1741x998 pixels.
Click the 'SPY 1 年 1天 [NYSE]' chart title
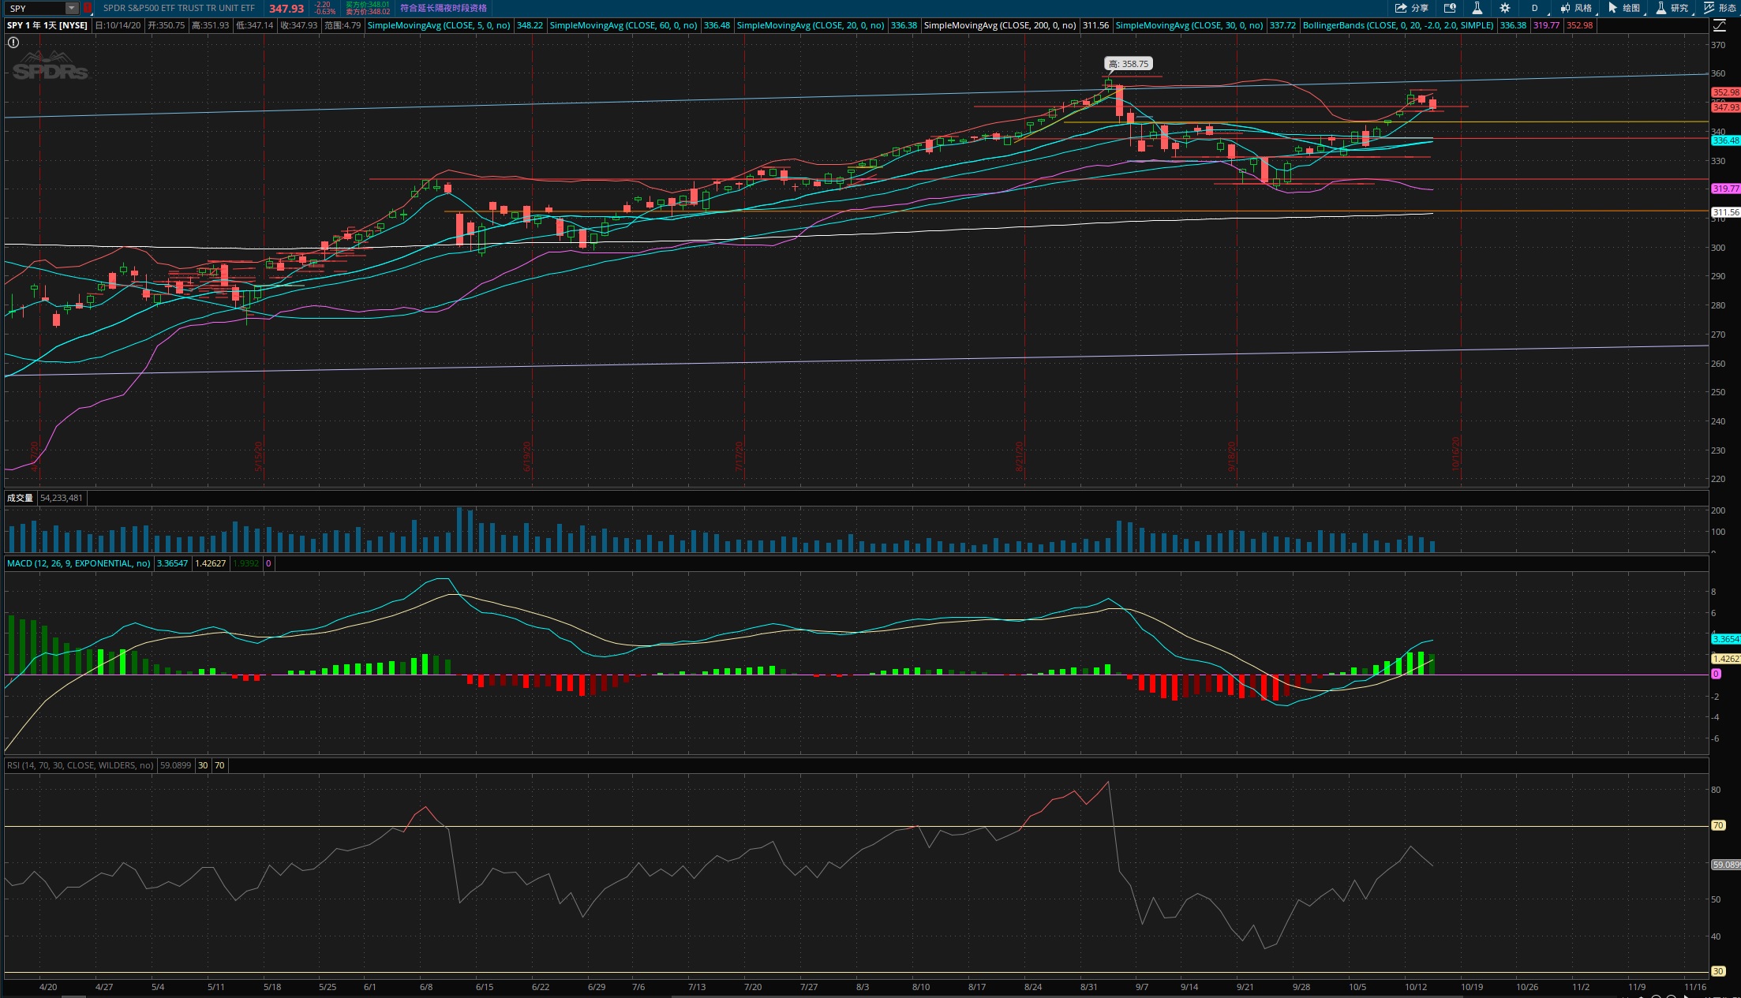point(47,25)
